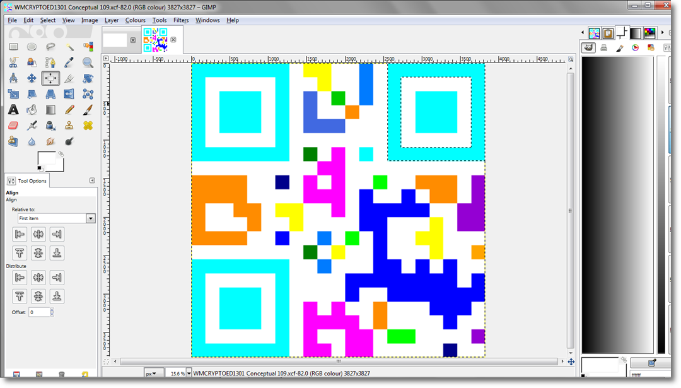
Task: Select the Colour Picker eyedropper tool
Action: pos(69,62)
